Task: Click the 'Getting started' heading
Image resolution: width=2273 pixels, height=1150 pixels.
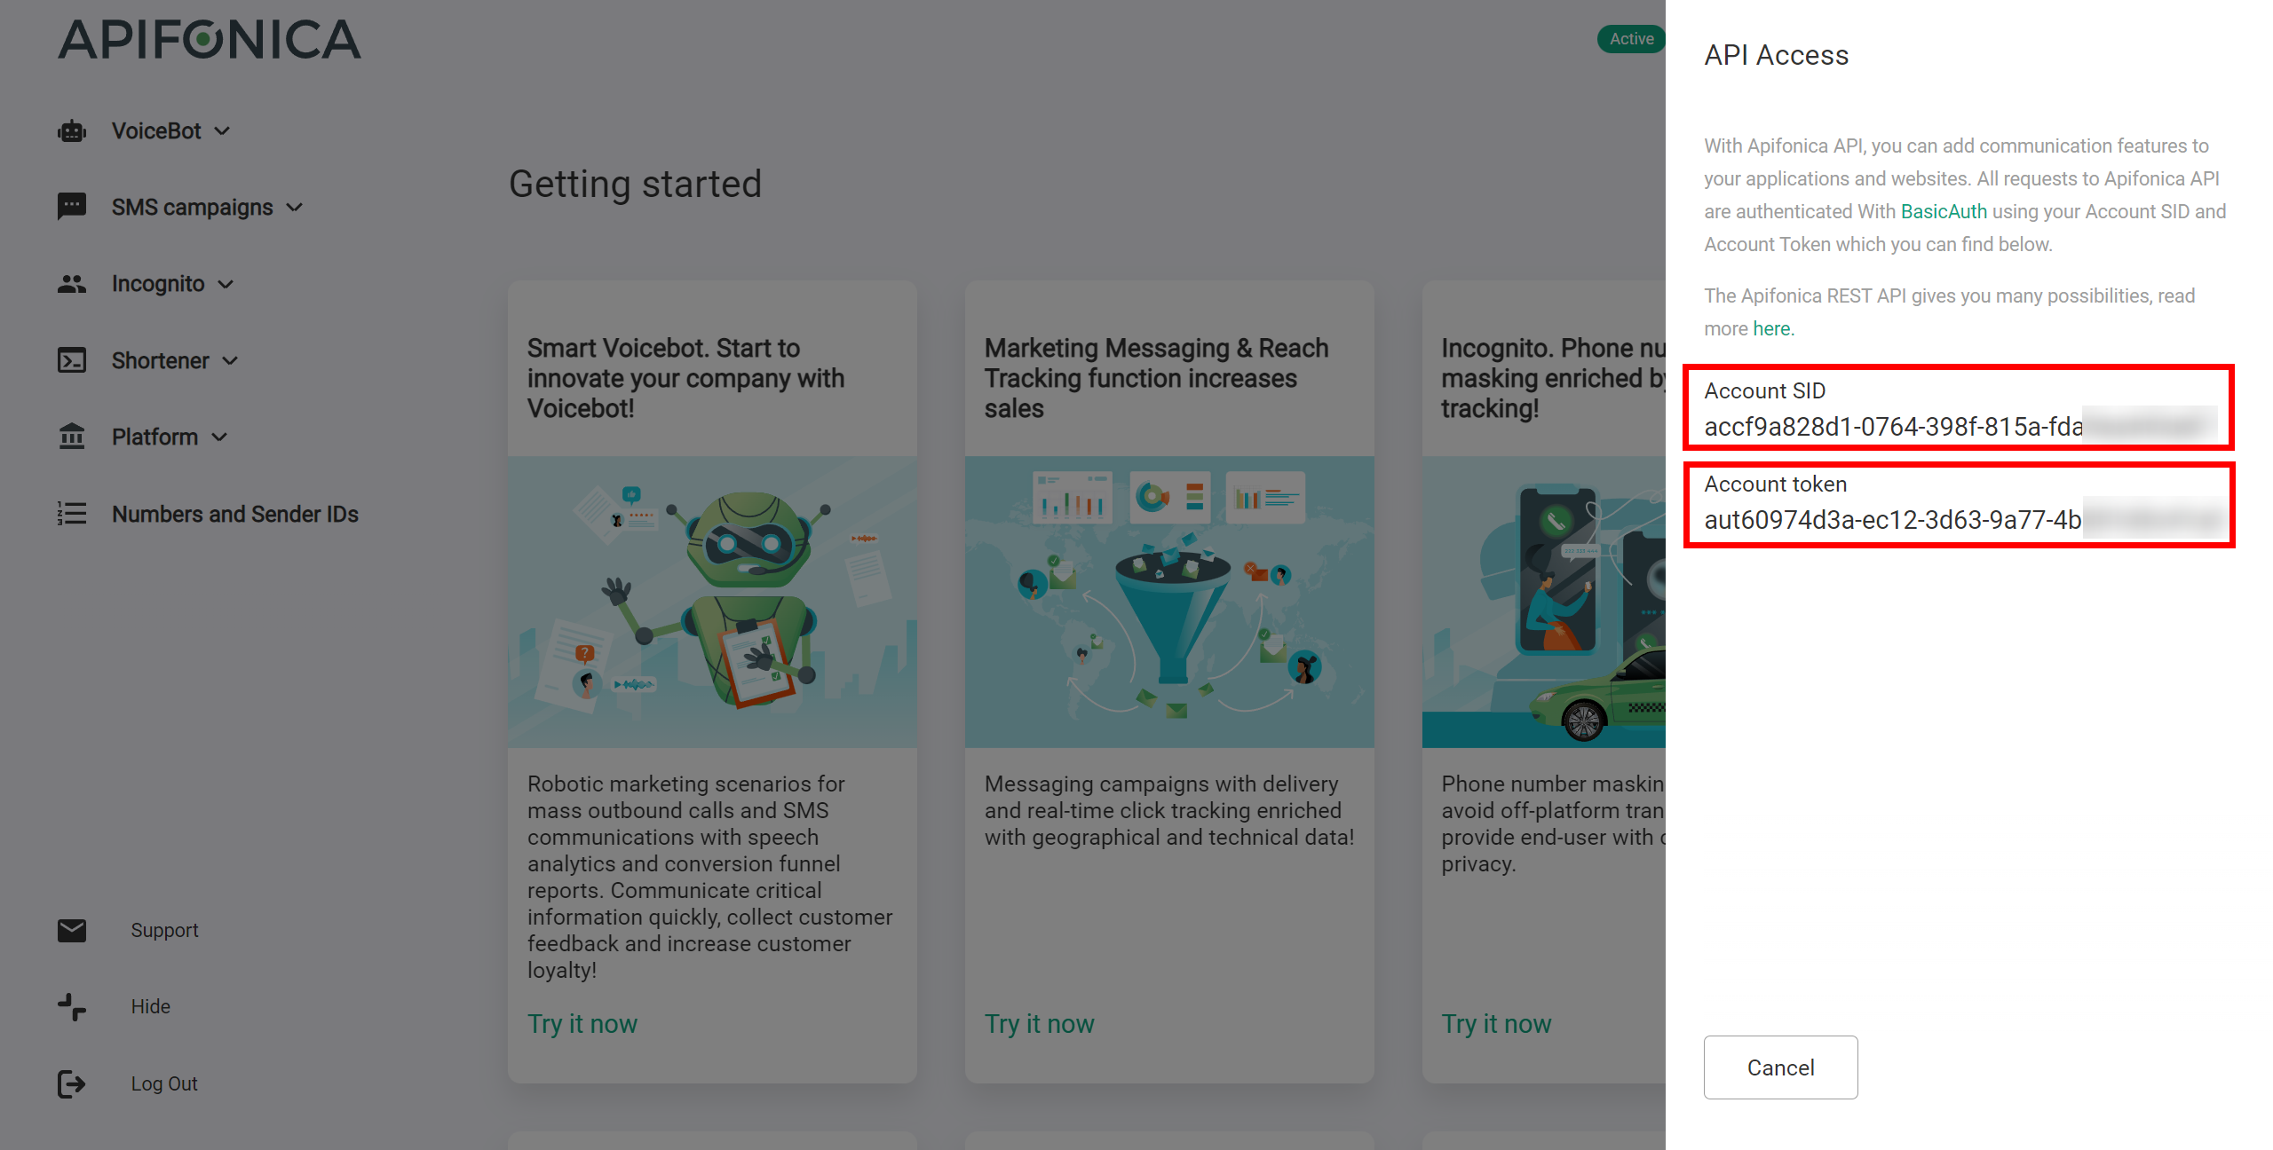Action: (635, 185)
